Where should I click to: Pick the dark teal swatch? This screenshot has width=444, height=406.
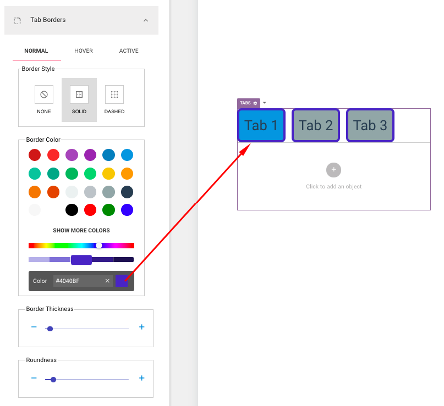click(53, 174)
